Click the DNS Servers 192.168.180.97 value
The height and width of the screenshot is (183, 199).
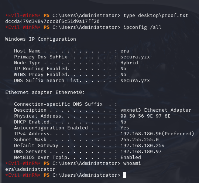(141, 152)
